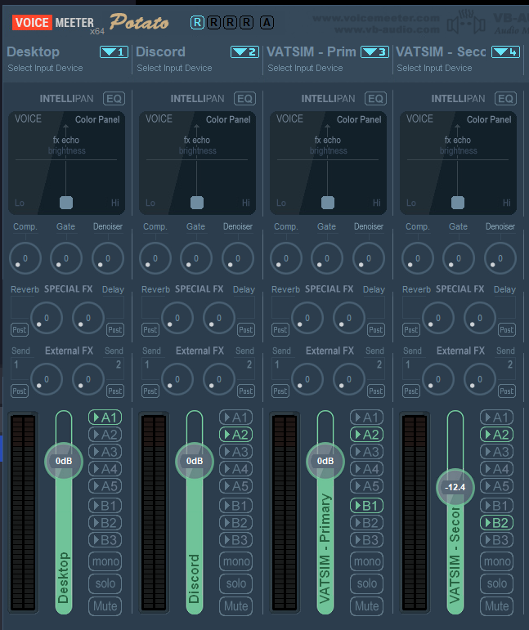Click the A icon next to R icons
The height and width of the screenshot is (630, 529).
[267, 22]
